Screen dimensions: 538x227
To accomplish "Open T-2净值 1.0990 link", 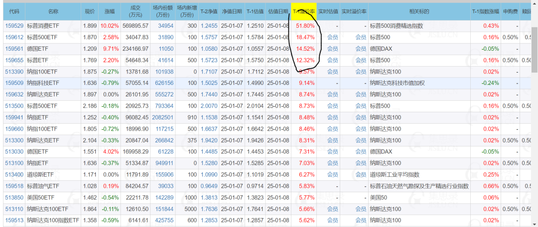I will 209,175.
